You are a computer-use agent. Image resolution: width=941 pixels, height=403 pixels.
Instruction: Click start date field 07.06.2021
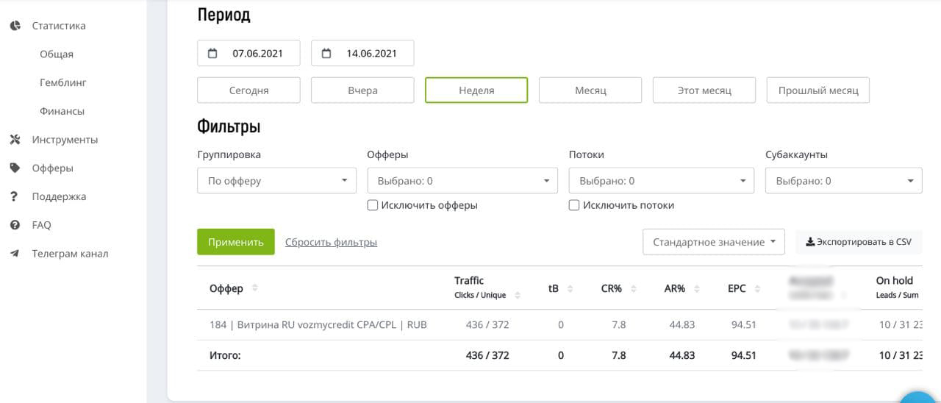[x=249, y=53]
